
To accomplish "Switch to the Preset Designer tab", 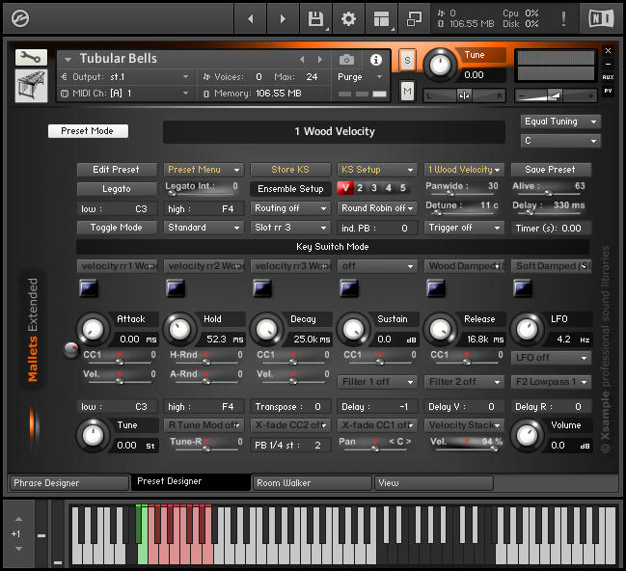I will (191, 481).
